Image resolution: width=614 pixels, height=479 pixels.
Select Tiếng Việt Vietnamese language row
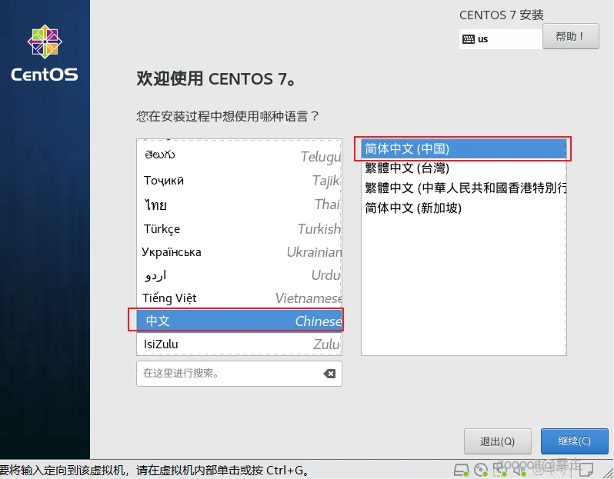click(x=239, y=298)
